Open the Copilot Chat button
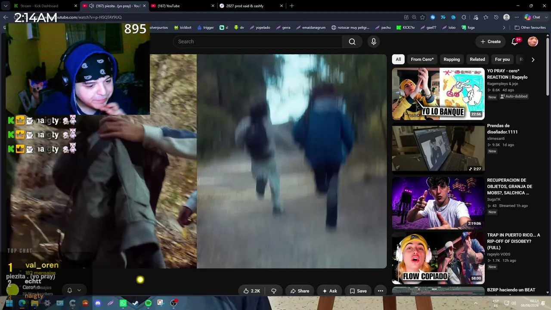The width and height of the screenshot is (551, 310). [x=532, y=17]
